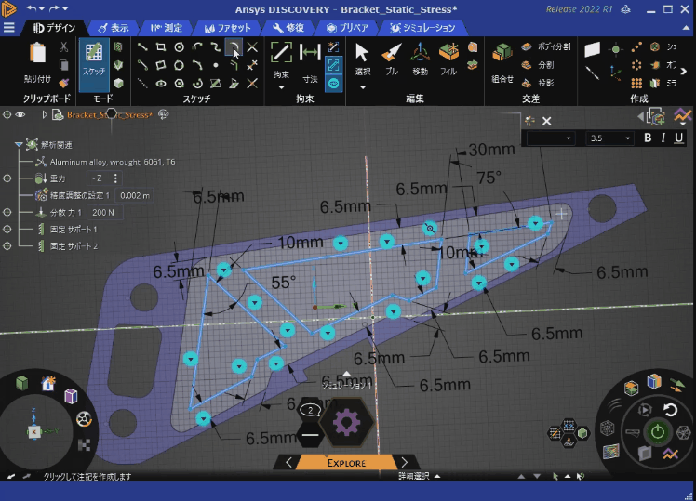696x501 pixels.
Task: Select the Polygon sketch tool
Action: point(179,84)
